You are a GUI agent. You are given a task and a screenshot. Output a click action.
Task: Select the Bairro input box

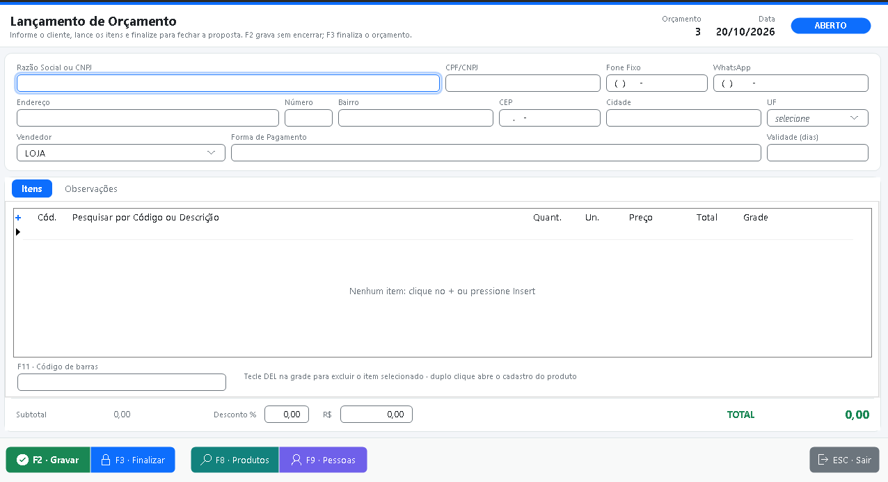tap(415, 118)
